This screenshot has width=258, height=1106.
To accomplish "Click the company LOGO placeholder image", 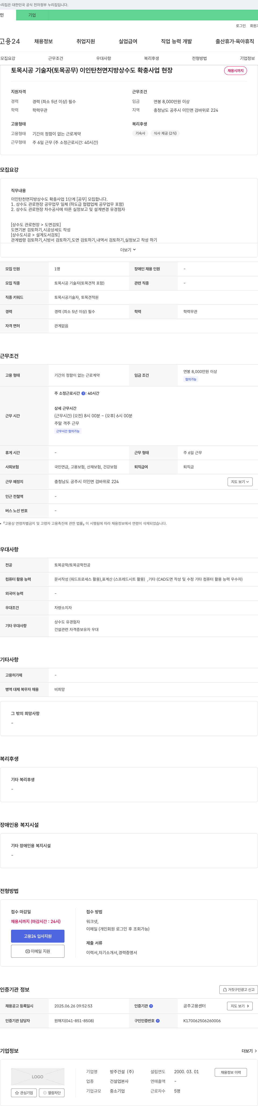I will (38, 1076).
